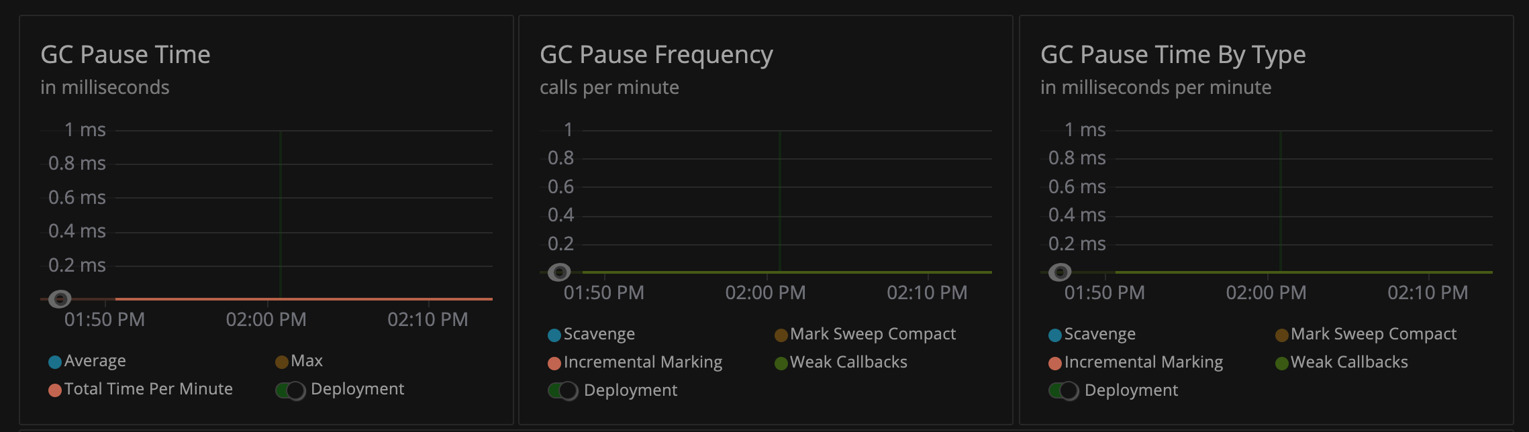Toggle Deployment for GC Pause Frequency
1529x432 pixels.
(562, 390)
